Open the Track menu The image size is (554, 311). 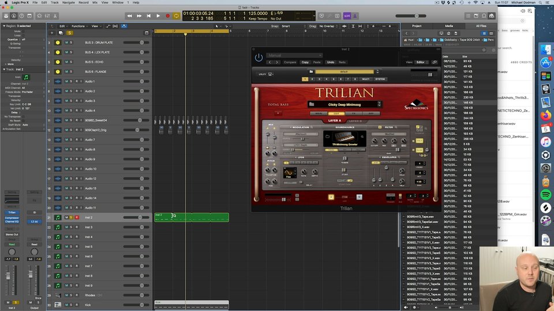55,2
